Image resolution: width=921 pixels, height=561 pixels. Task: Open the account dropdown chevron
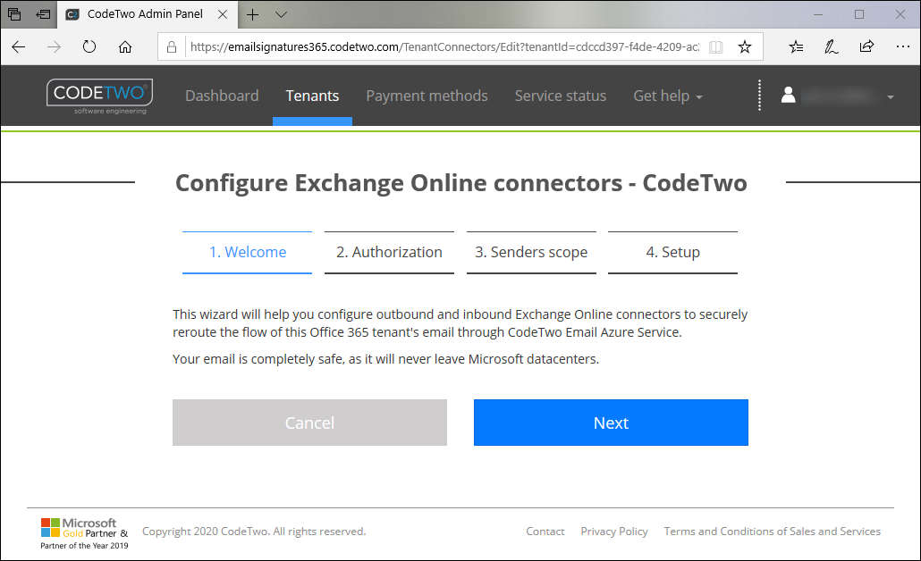[x=889, y=96]
